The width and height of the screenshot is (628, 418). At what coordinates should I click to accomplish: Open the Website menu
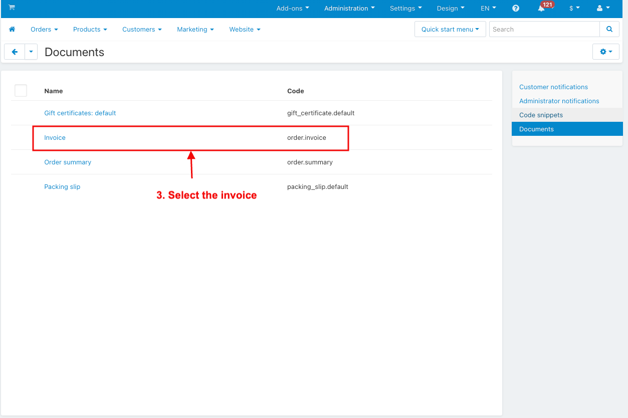245,30
